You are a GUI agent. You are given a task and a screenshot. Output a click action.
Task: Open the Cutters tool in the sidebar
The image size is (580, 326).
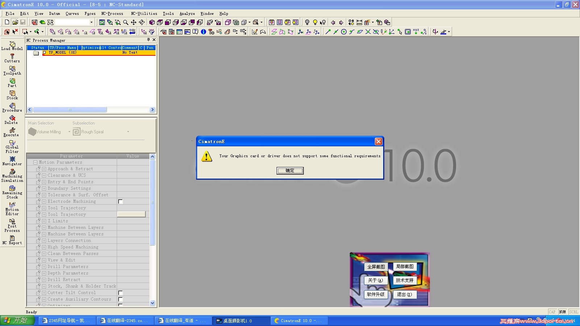[x=12, y=58]
